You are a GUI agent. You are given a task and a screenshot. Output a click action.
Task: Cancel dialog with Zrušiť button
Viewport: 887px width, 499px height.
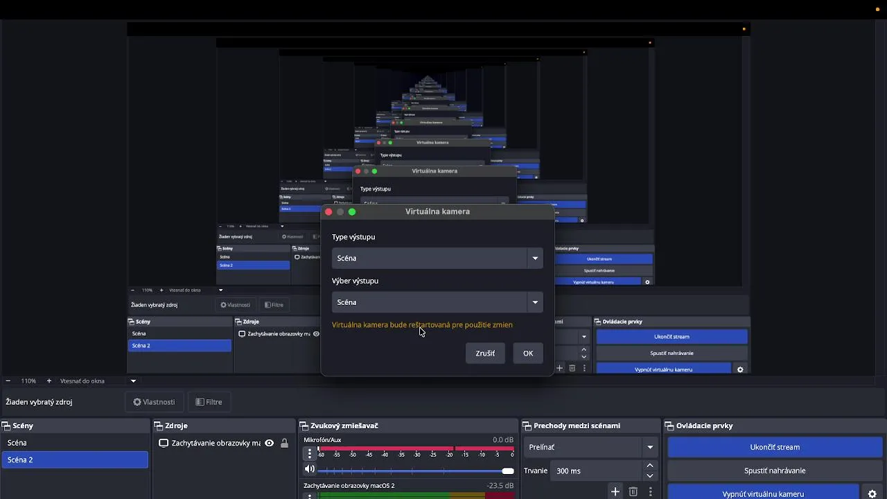[485, 353]
